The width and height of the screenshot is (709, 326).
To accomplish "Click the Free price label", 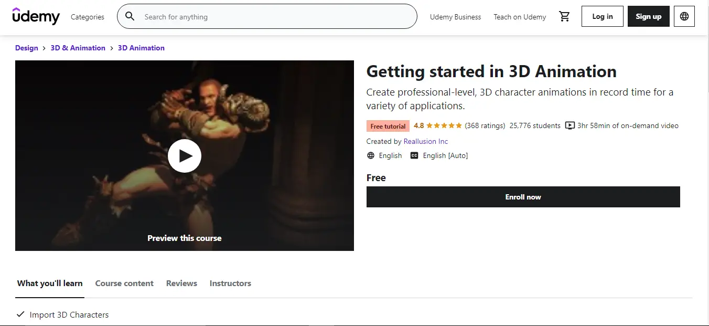I will (x=376, y=178).
